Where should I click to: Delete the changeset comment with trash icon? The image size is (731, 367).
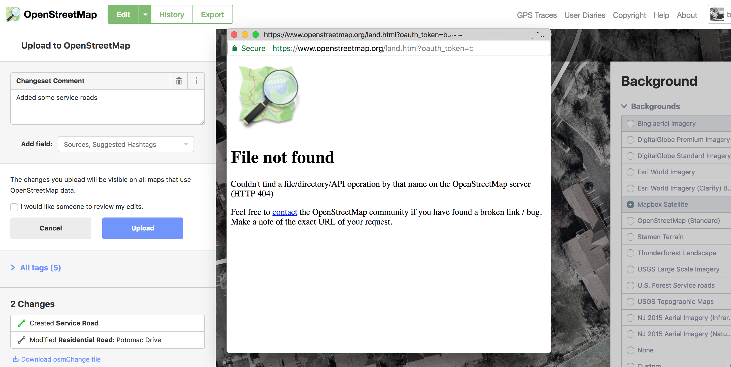point(179,81)
